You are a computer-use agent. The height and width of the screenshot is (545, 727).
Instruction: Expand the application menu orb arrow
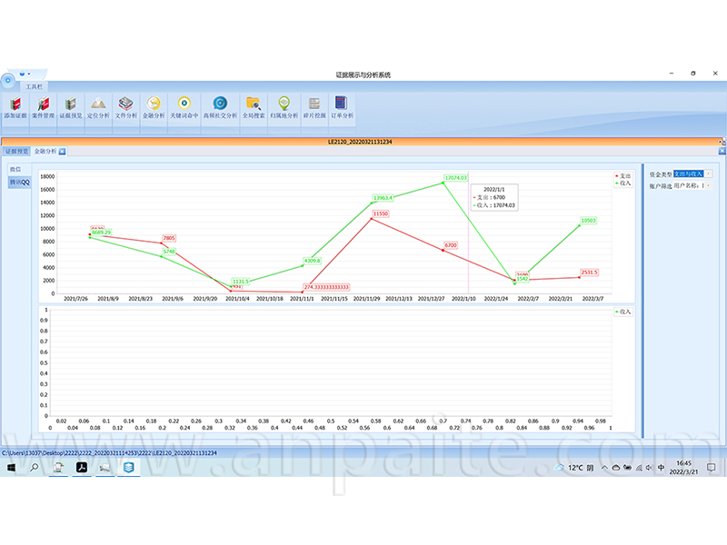click(29, 73)
